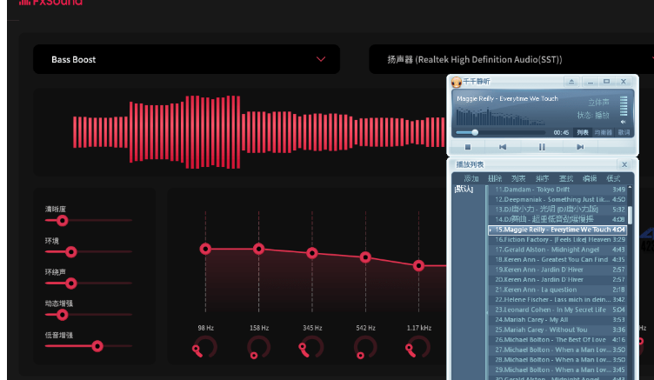Select track 23 Leonard Cohen - In My Secret Life

pos(557,310)
